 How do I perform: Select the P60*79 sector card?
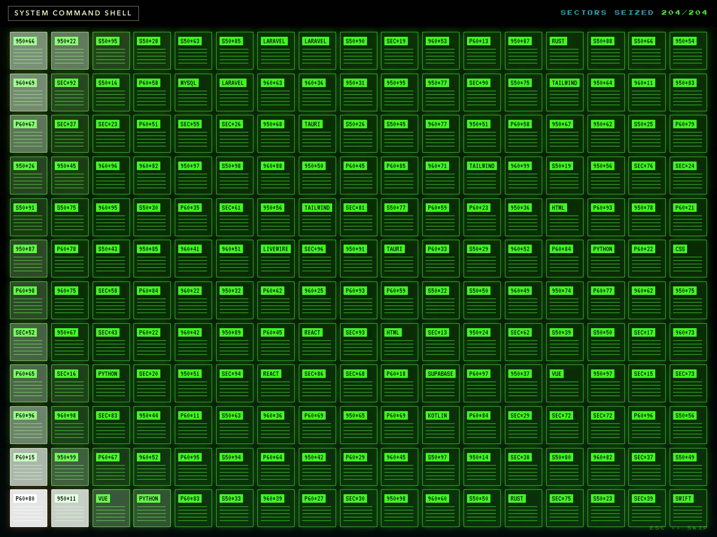click(688, 134)
